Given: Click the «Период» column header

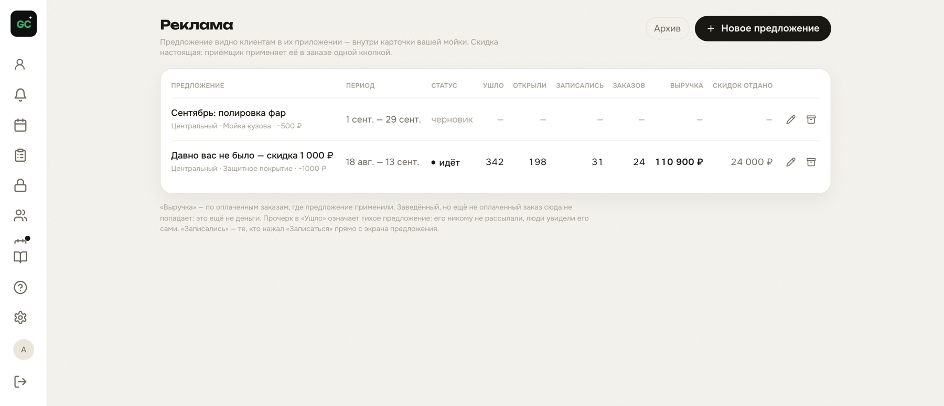Looking at the screenshot, I should pyautogui.click(x=360, y=85).
